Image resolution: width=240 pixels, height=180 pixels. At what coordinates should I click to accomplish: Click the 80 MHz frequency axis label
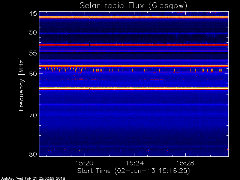click(x=33, y=154)
